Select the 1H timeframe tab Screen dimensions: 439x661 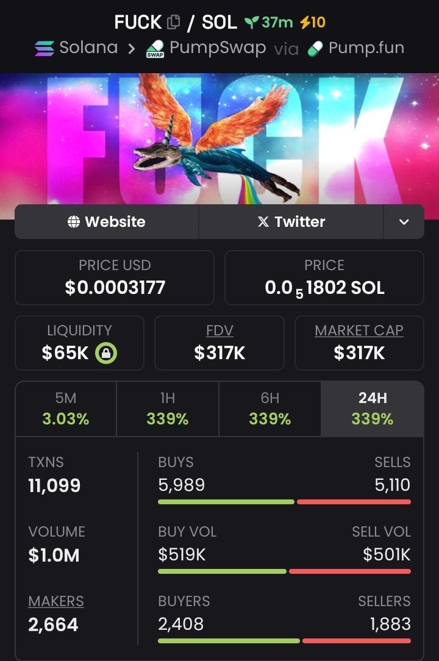click(x=168, y=409)
